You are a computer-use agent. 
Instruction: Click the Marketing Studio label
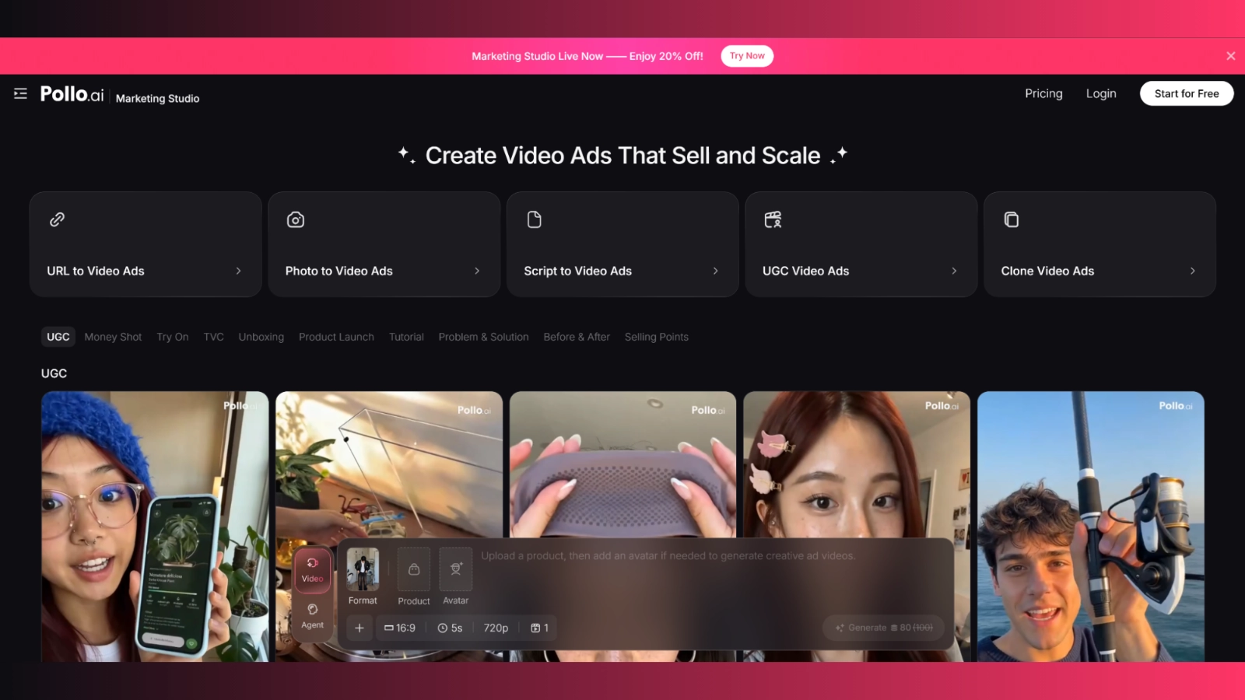pos(157,98)
